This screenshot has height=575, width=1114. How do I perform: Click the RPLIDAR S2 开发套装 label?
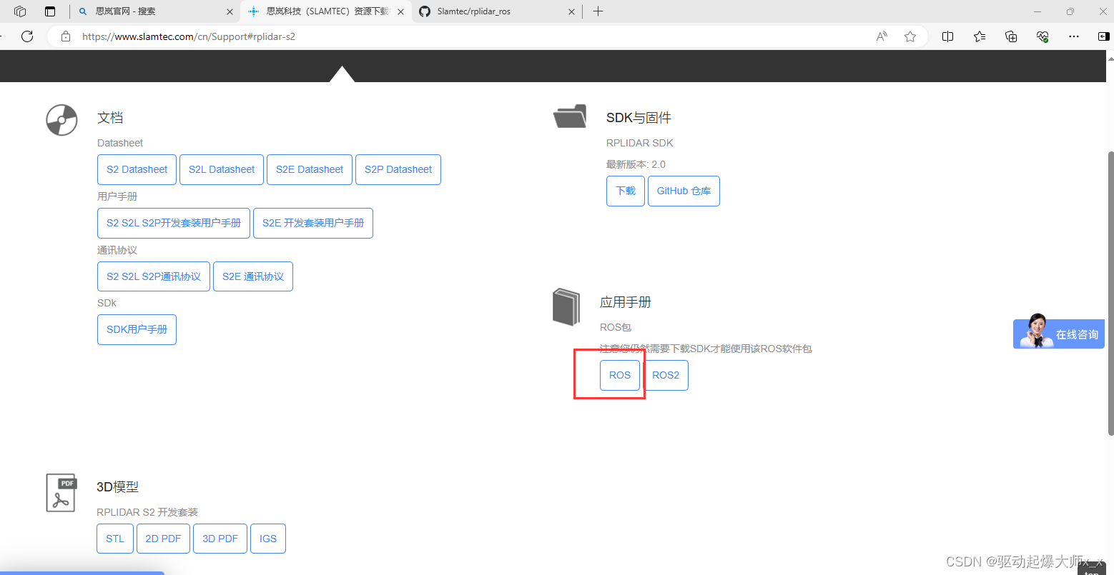click(x=147, y=512)
